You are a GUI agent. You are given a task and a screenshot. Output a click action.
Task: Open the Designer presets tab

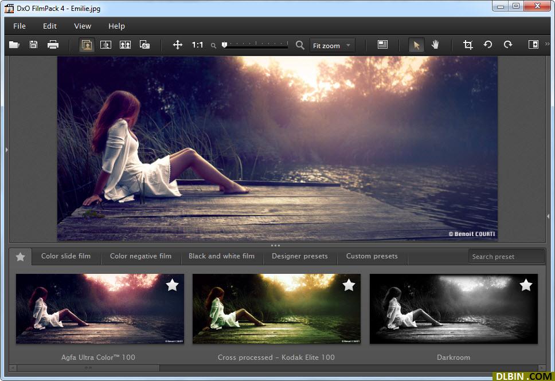(x=299, y=256)
